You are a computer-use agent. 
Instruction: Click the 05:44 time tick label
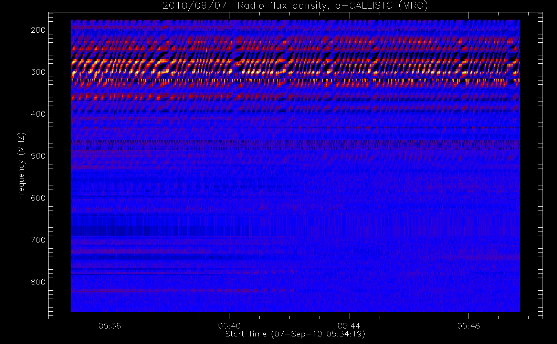click(x=349, y=325)
